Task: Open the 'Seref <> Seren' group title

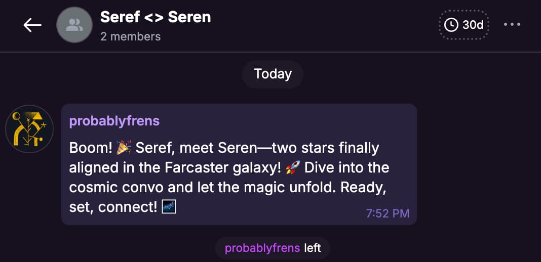Action: (x=156, y=17)
